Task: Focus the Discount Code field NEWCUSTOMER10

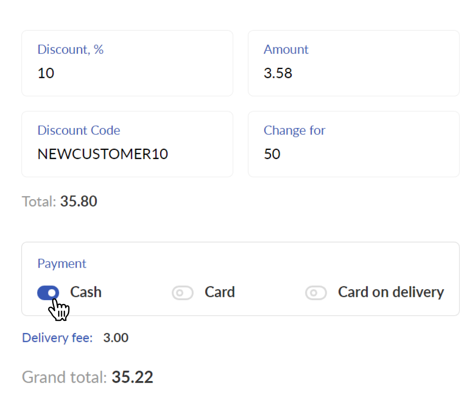Action: point(127,144)
